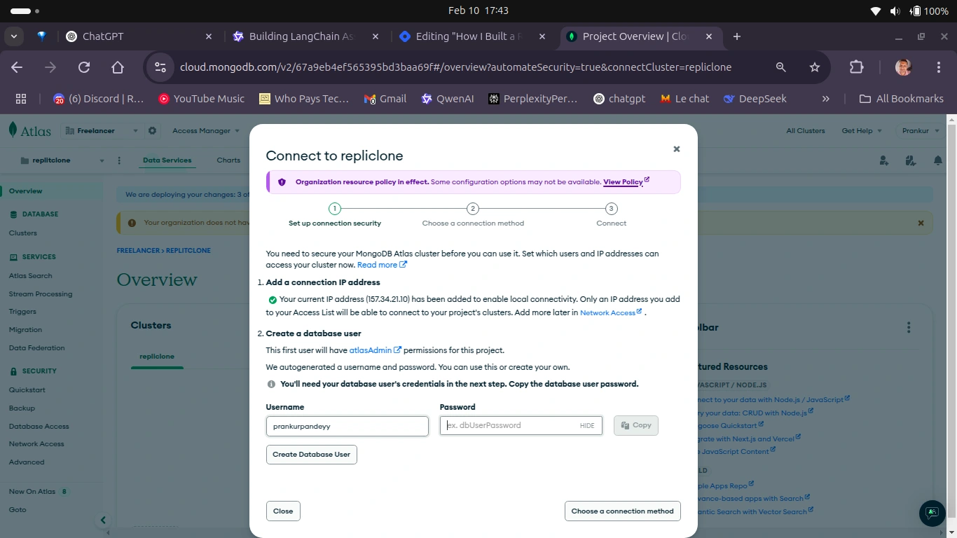Viewport: 957px width, 538px height.
Task: Open the View Policy link
Action: pos(626,182)
